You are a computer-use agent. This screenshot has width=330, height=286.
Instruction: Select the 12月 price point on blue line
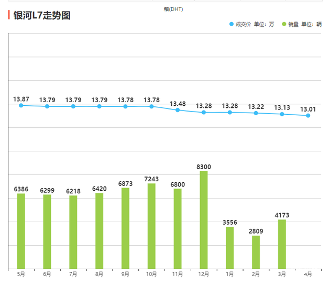click(x=204, y=112)
